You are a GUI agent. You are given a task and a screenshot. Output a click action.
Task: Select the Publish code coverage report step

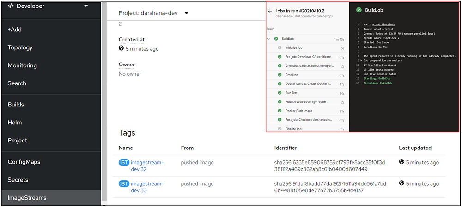pyautogui.click(x=308, y=102)
